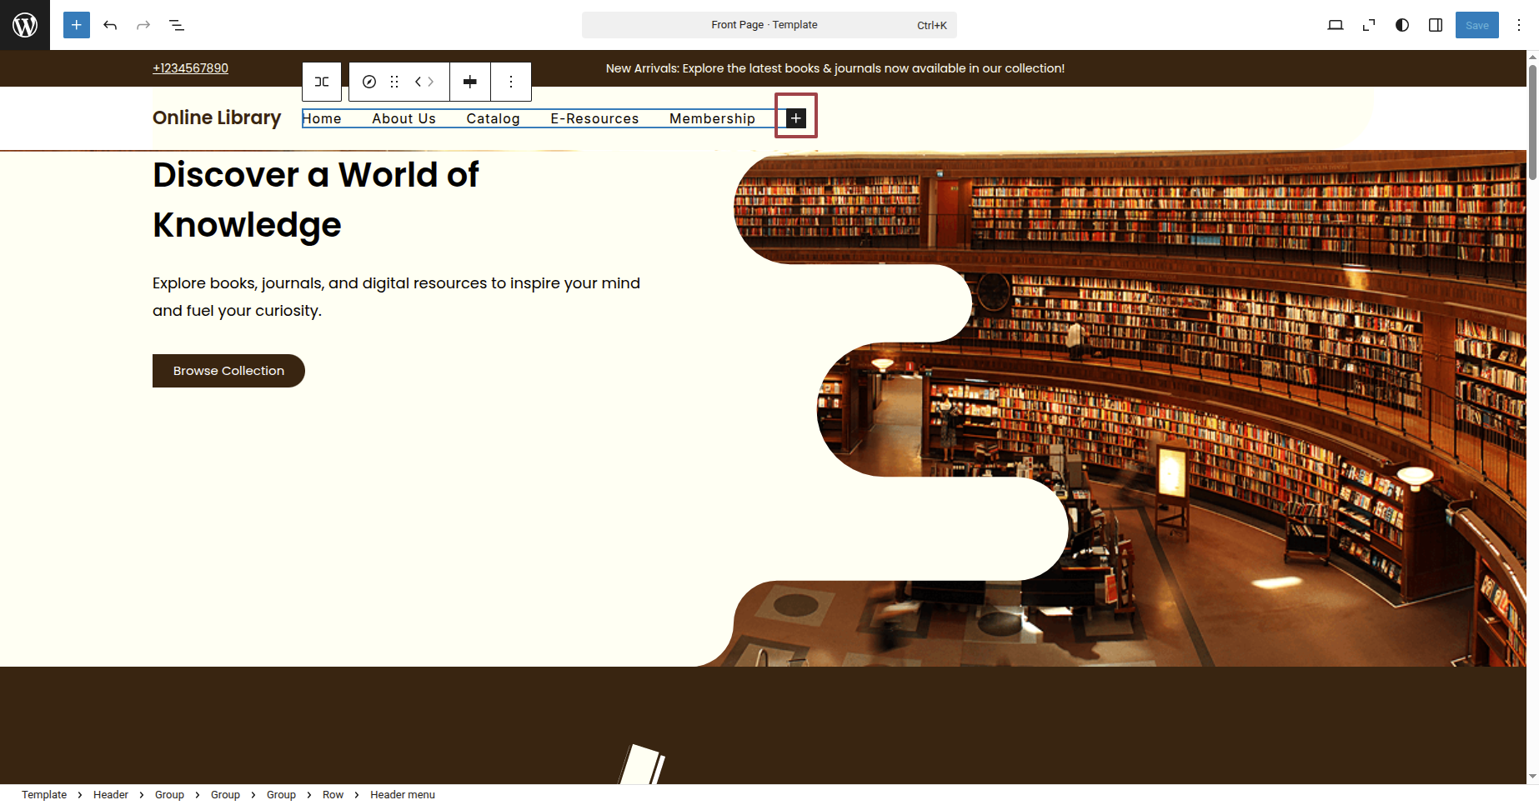Screen dimensions: 1539x805
Task: Open the editor Options three-dot menu
Action: point(1519,25)
